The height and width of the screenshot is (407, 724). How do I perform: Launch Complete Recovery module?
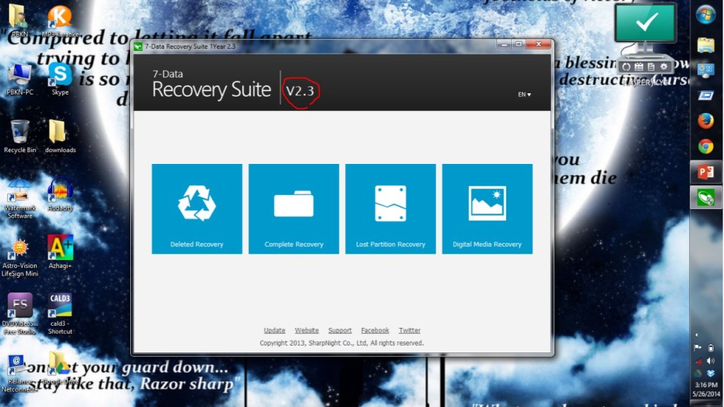[x=293, y=208]
